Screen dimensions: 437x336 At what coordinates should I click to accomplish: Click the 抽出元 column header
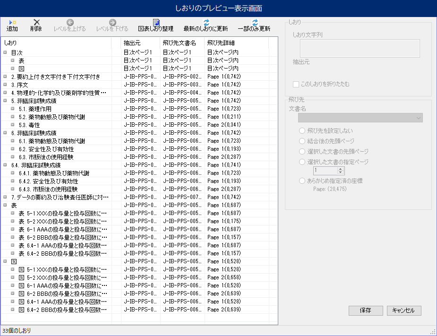[141, 43]
